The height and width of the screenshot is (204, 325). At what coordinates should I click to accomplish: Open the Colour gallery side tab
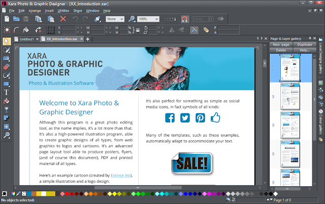tap(320, 123)
